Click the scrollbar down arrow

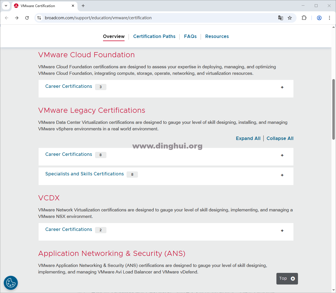(333, 290)
